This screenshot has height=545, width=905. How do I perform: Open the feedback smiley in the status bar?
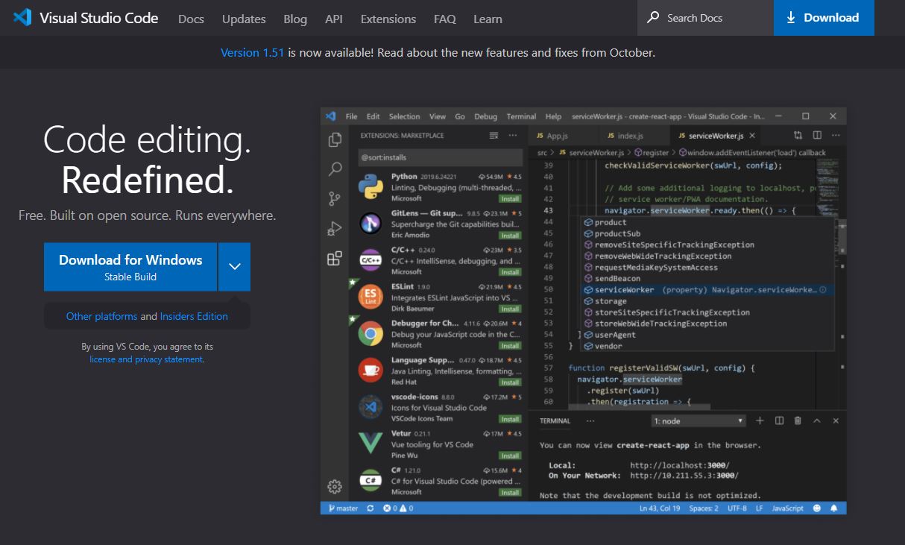coord(819,508)
